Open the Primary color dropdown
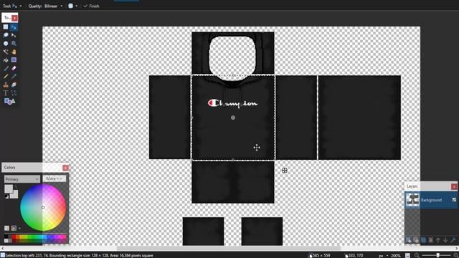The width and height of the screenshot is (459, 258). click(x=22, y=179)
